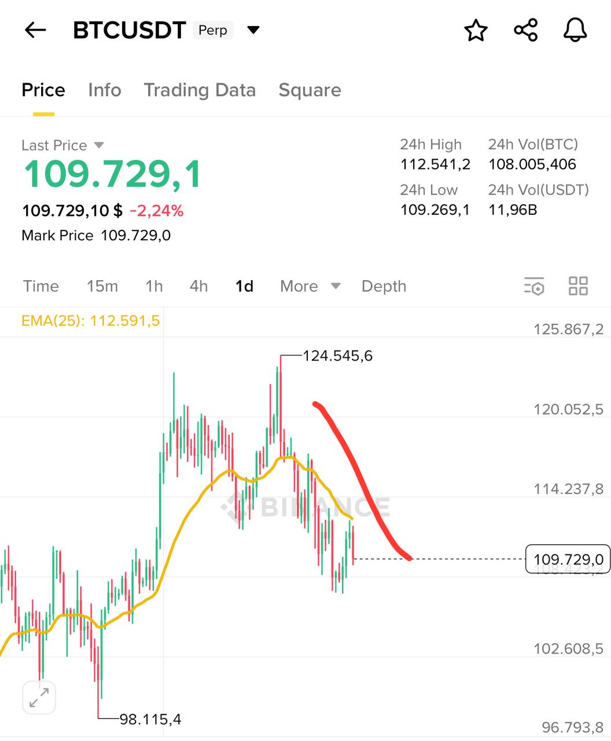611x741 pixels.
Task: Tap the EMA(25) indicator label
Action: [91, 321]
